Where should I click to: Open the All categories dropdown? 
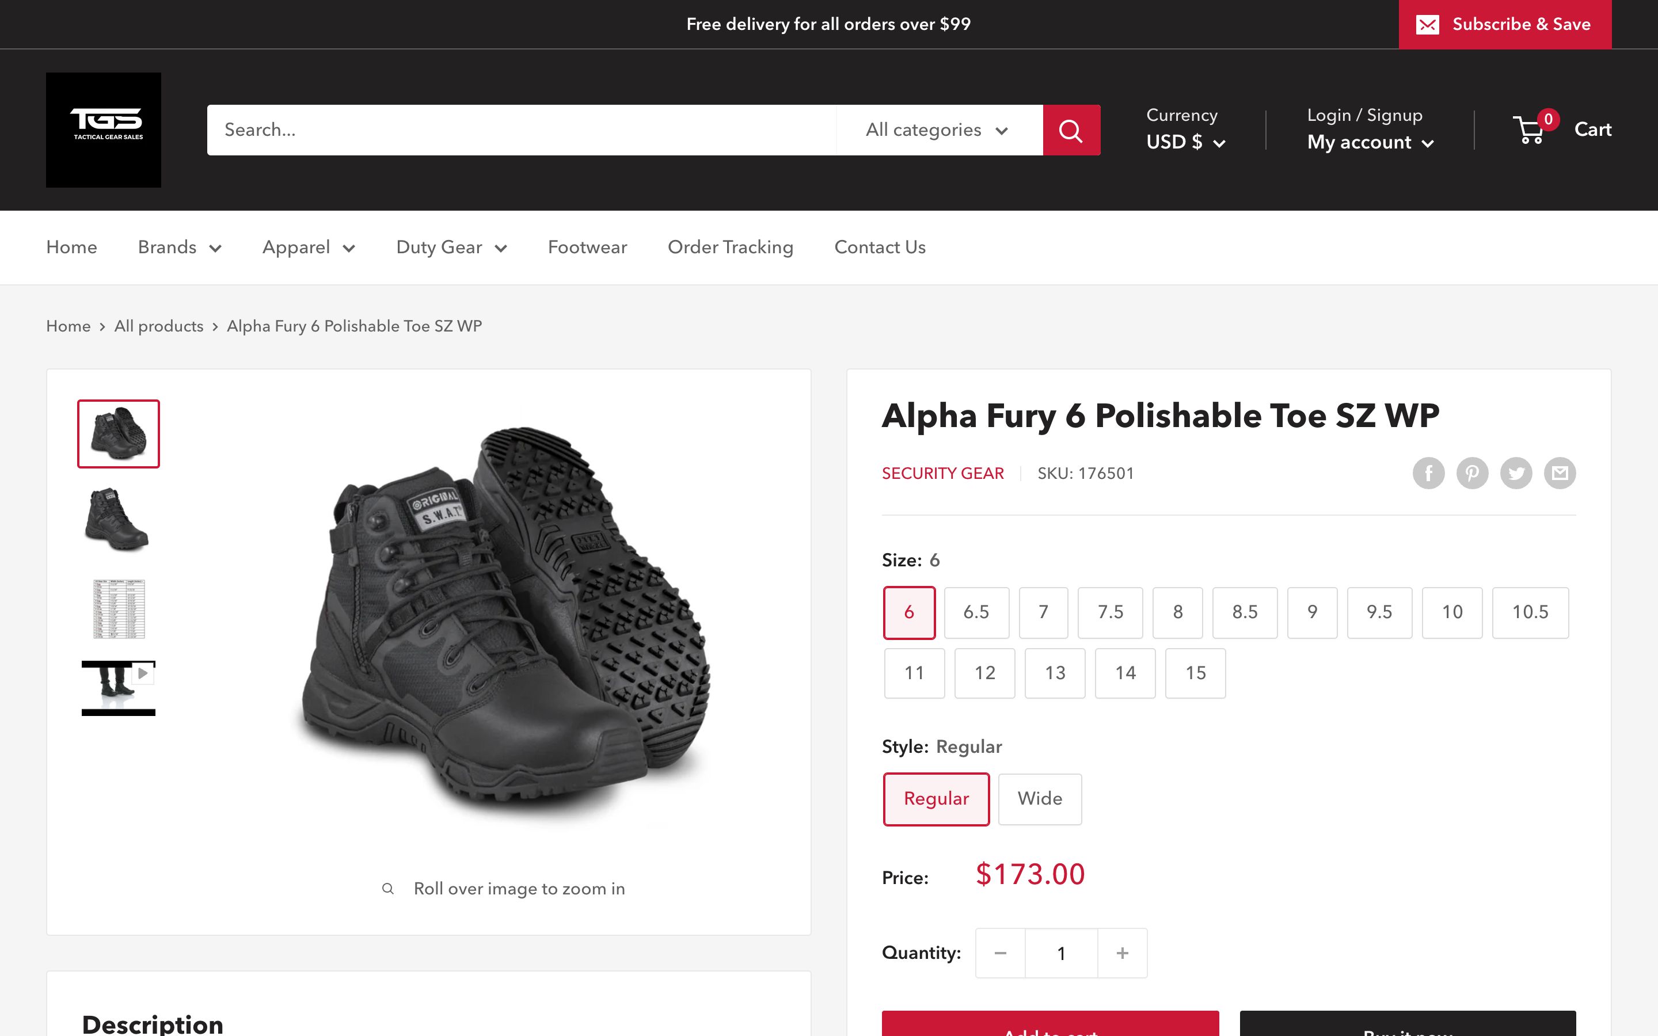tap(937, 130)
